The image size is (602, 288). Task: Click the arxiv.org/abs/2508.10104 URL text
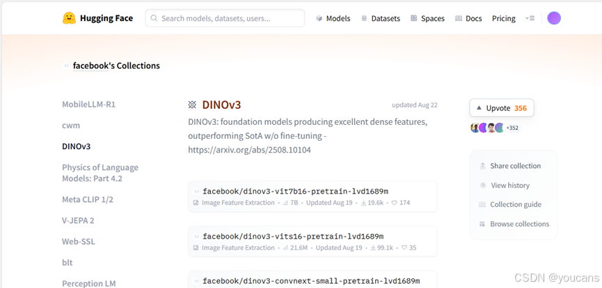point(250,150)
